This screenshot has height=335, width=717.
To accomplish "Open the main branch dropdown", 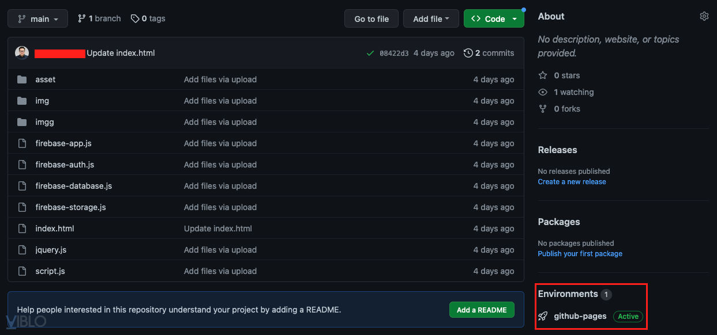I will pos(38,19).
